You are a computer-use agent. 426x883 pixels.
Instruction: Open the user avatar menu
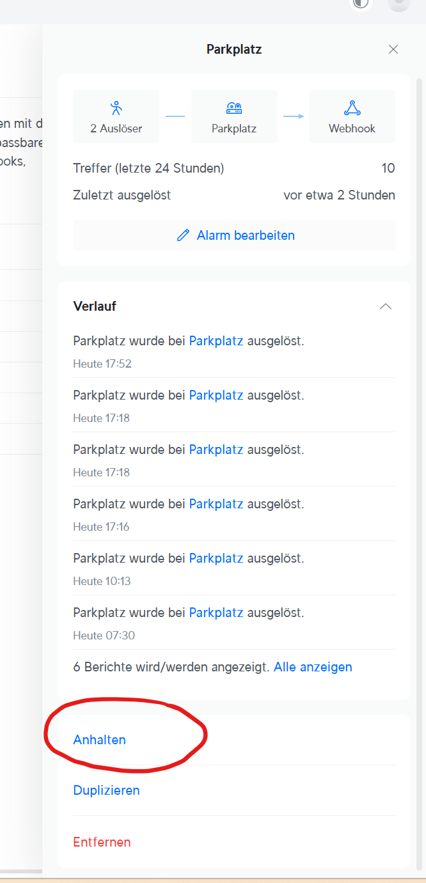(x=398, y=3)
